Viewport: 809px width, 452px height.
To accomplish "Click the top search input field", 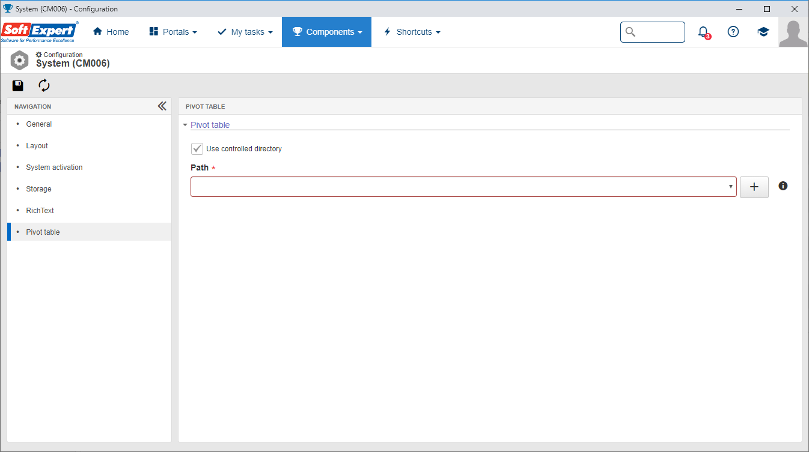I will [x=653, y=32].
